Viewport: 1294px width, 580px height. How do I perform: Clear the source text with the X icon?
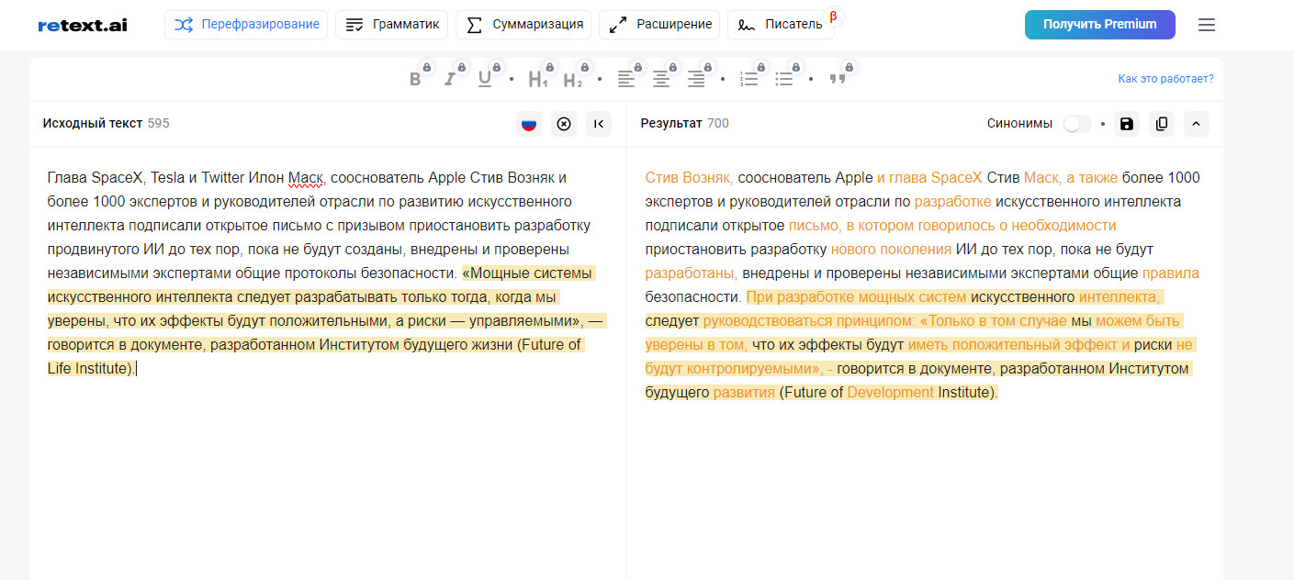[x=564, y=124]
